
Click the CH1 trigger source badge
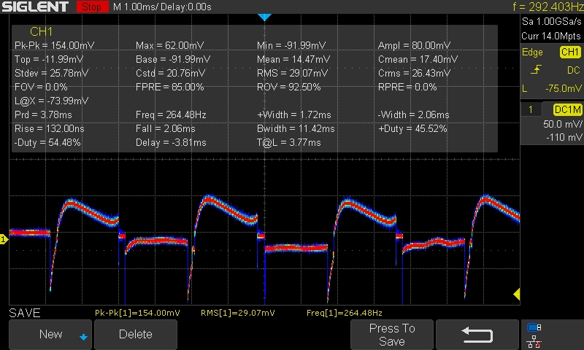(x=570, y=52)
